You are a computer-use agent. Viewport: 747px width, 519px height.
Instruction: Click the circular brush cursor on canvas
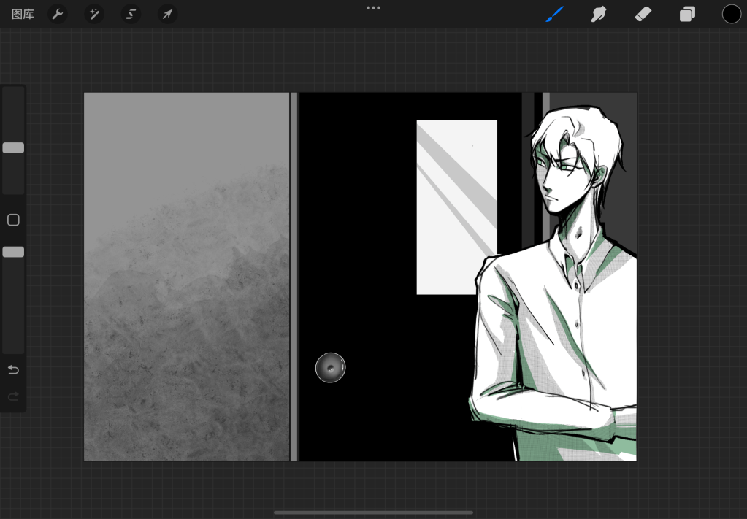click(330, 368)
